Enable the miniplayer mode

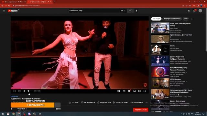coord(135,91)
